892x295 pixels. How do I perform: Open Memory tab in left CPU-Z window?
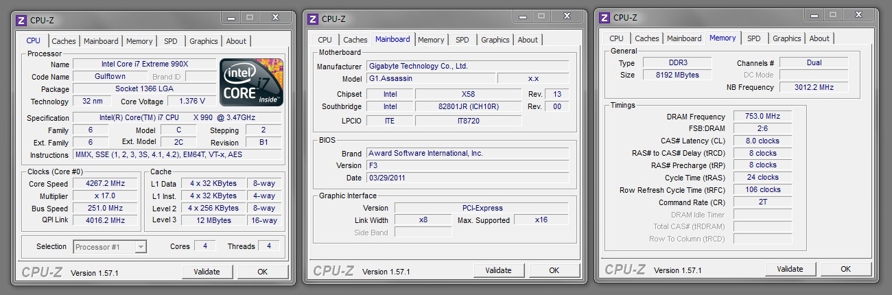(x=139, y=41)
